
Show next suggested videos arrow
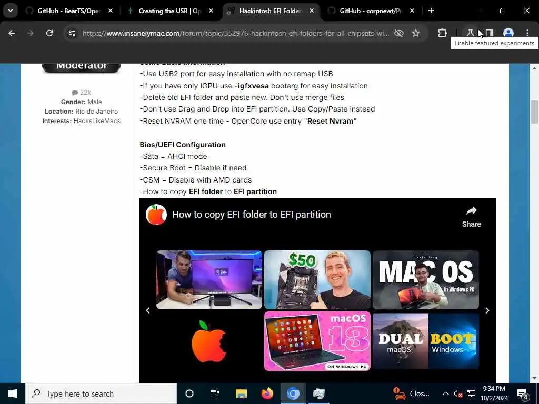487,310
